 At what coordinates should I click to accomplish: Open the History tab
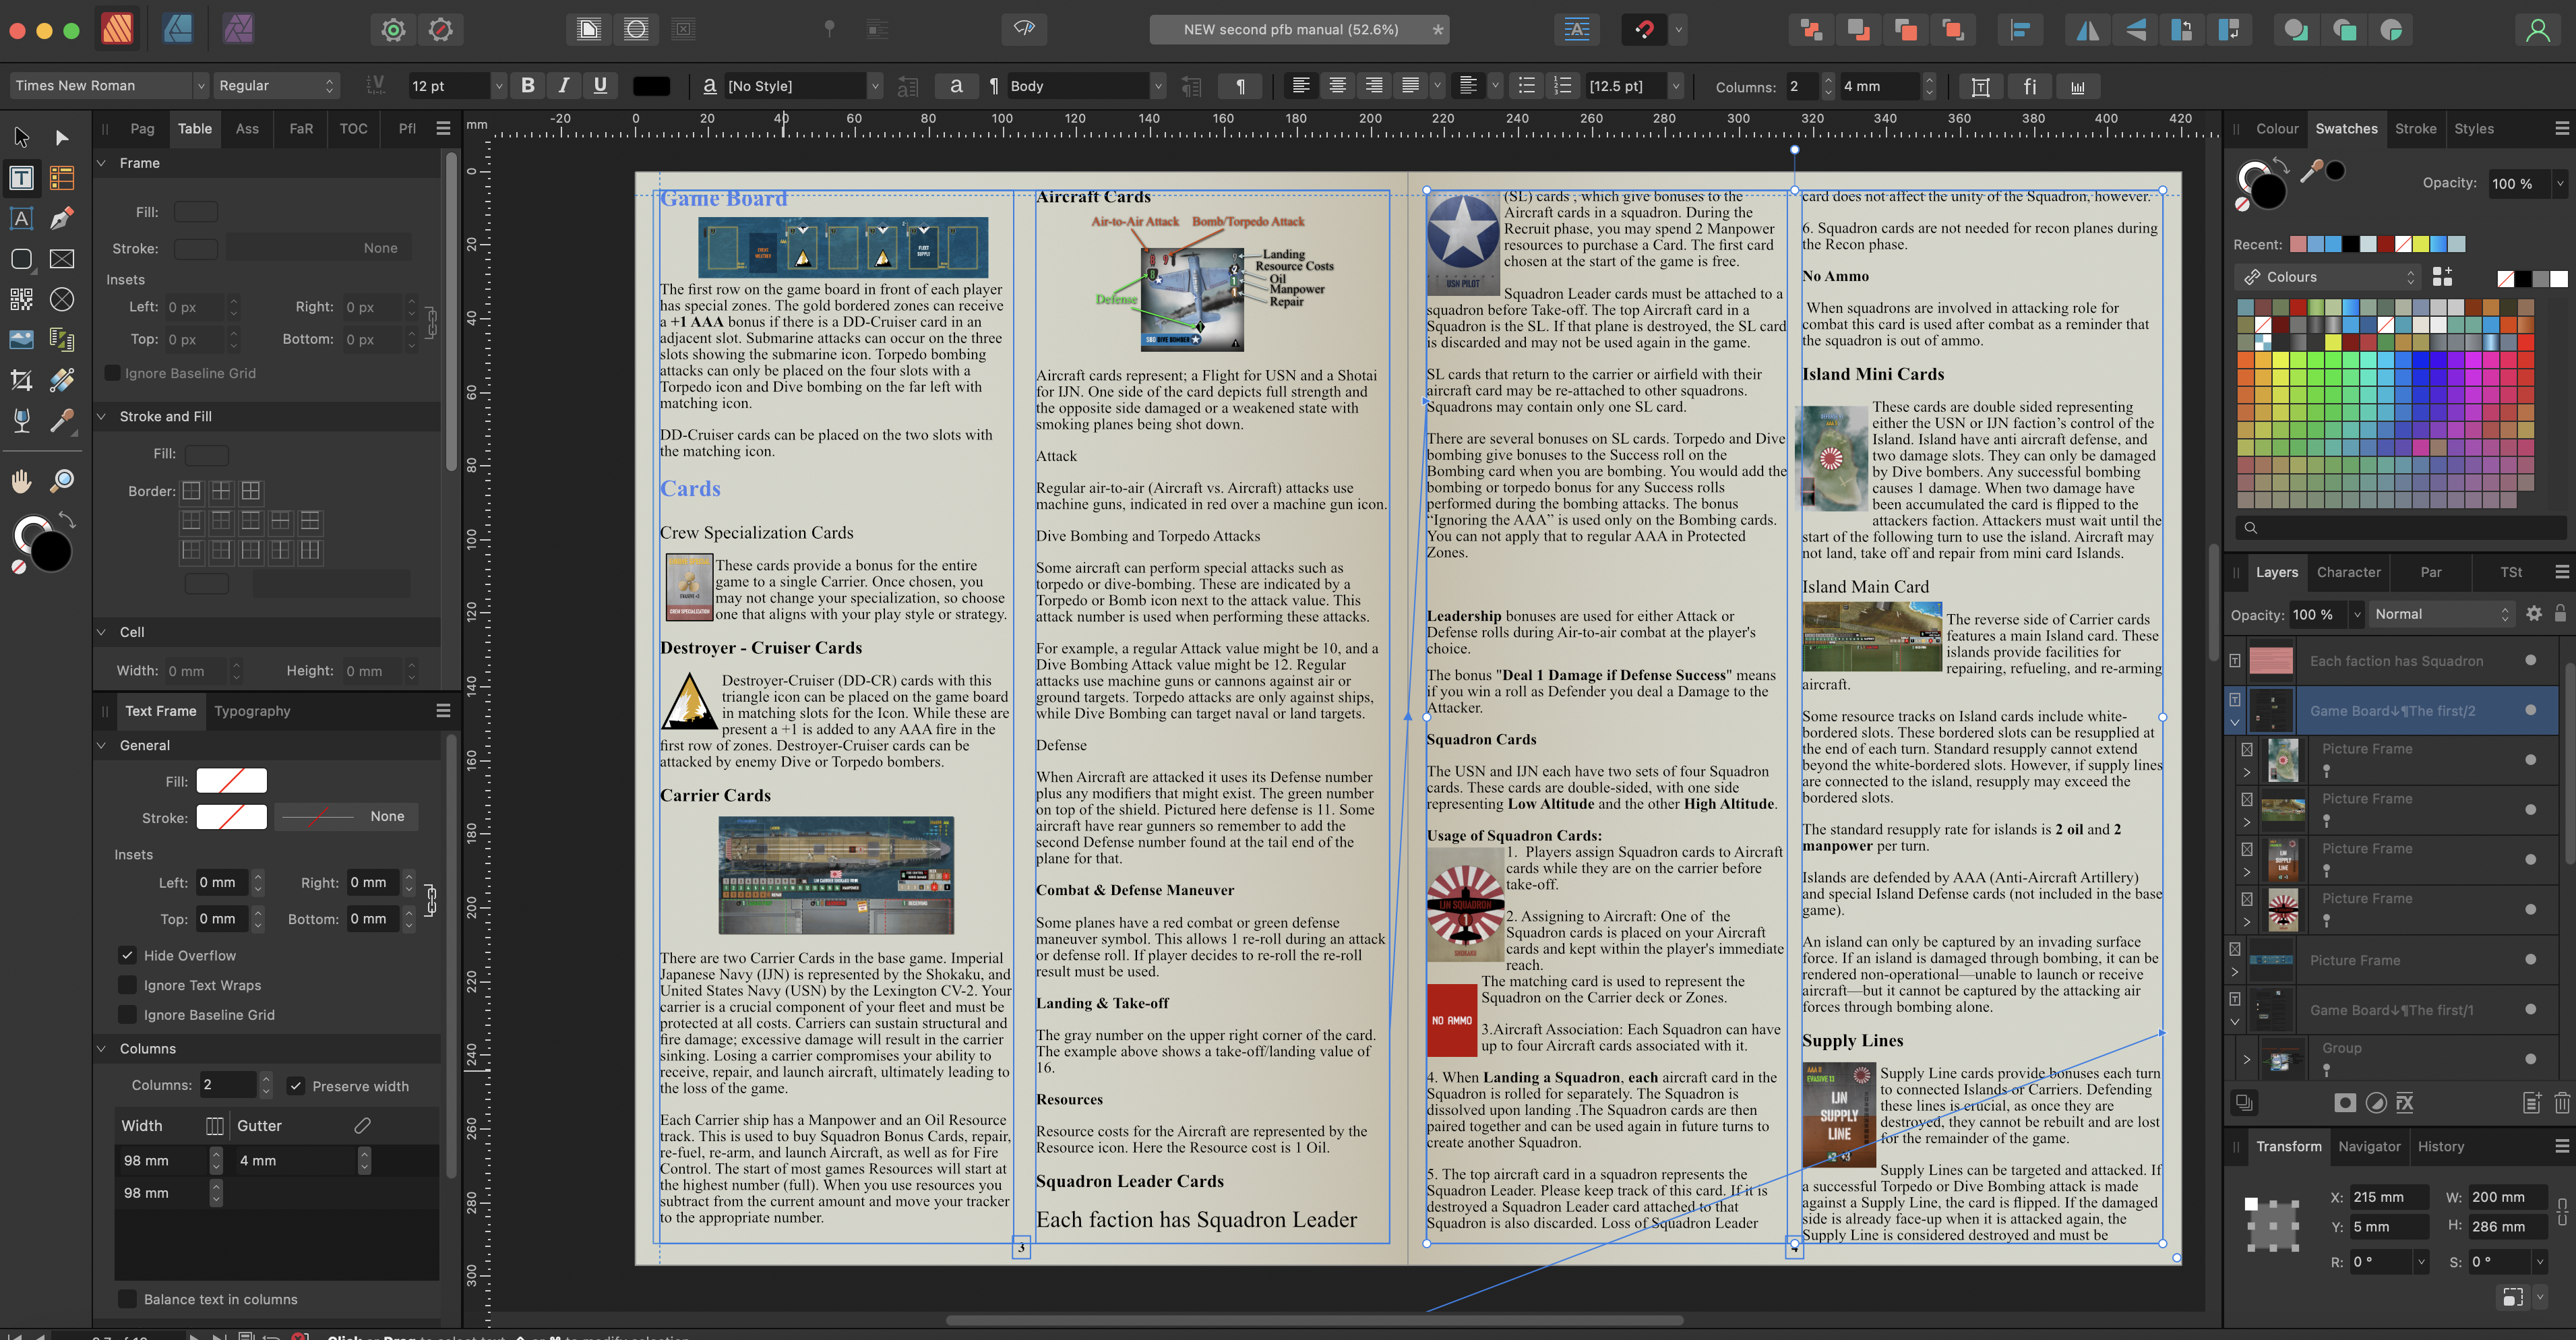tap(2441, 1146)
